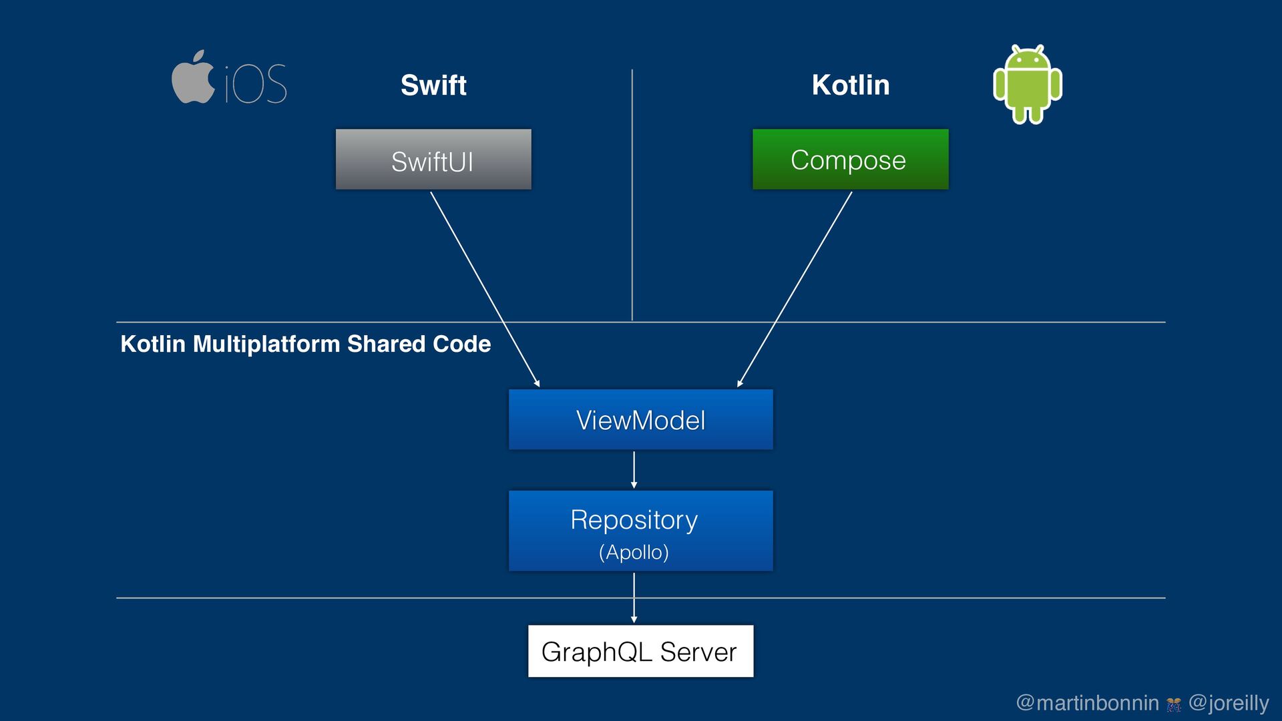
Task: Click the arrow from SwiftUI to ViewModel
Action: click(x=485, y=288)
